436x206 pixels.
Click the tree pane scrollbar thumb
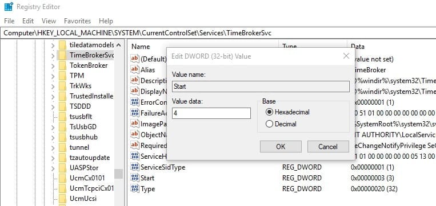(x=119, y=174)
